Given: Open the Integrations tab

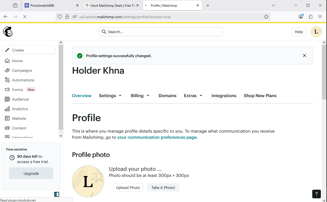Looking at the screenshot, I should (x=224, y=96).
